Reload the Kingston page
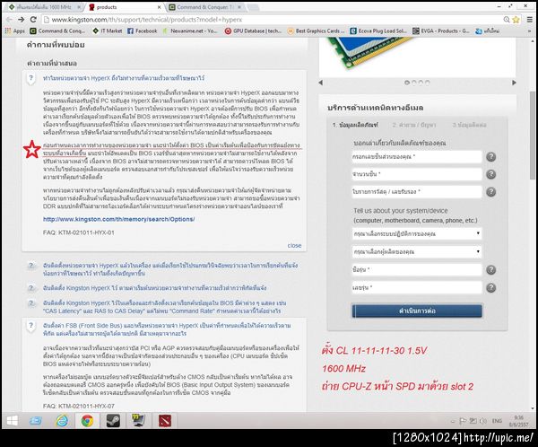The width and height of the screenshot is (538, 447). 33,20
